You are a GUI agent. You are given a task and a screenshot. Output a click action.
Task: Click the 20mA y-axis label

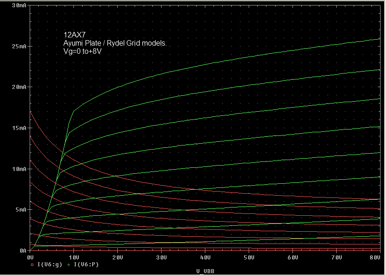click(x=19, y=87)
